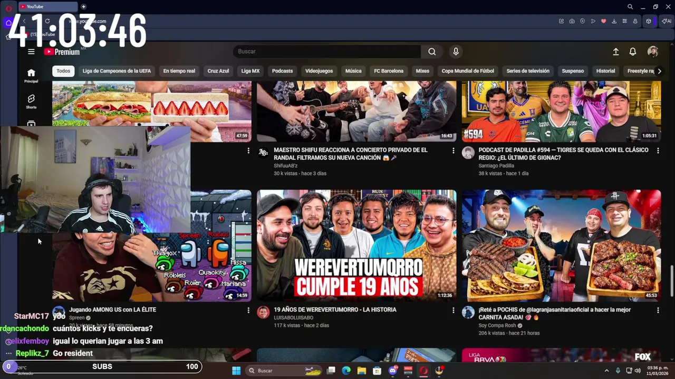This screenshot has width=675, height=379.
Task: Open the YouTube account avatar menu
Action: [x=653, y=52]
